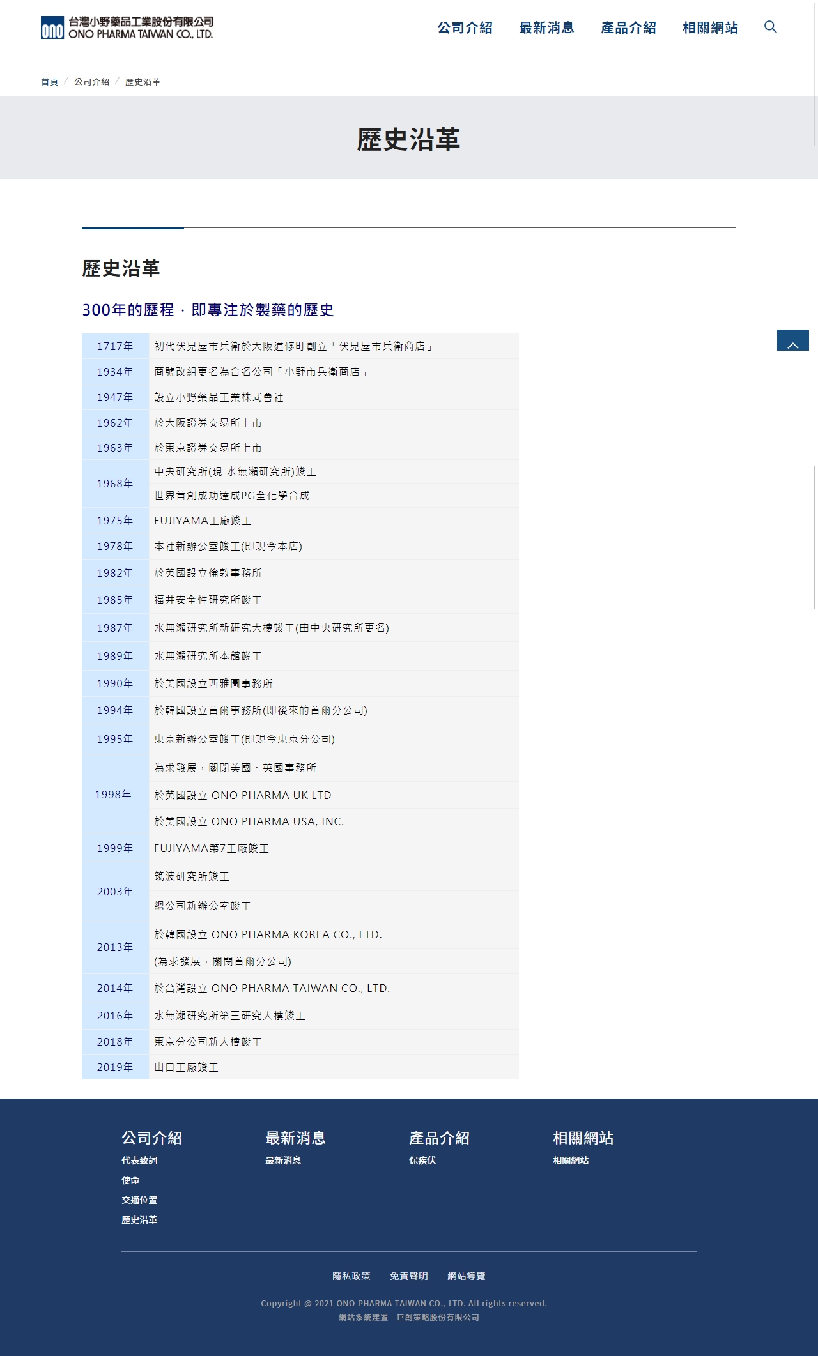Viewport: 818px width, 1356px height.
Task: Open footer link 使命
Action: [x=130, y=1180]
